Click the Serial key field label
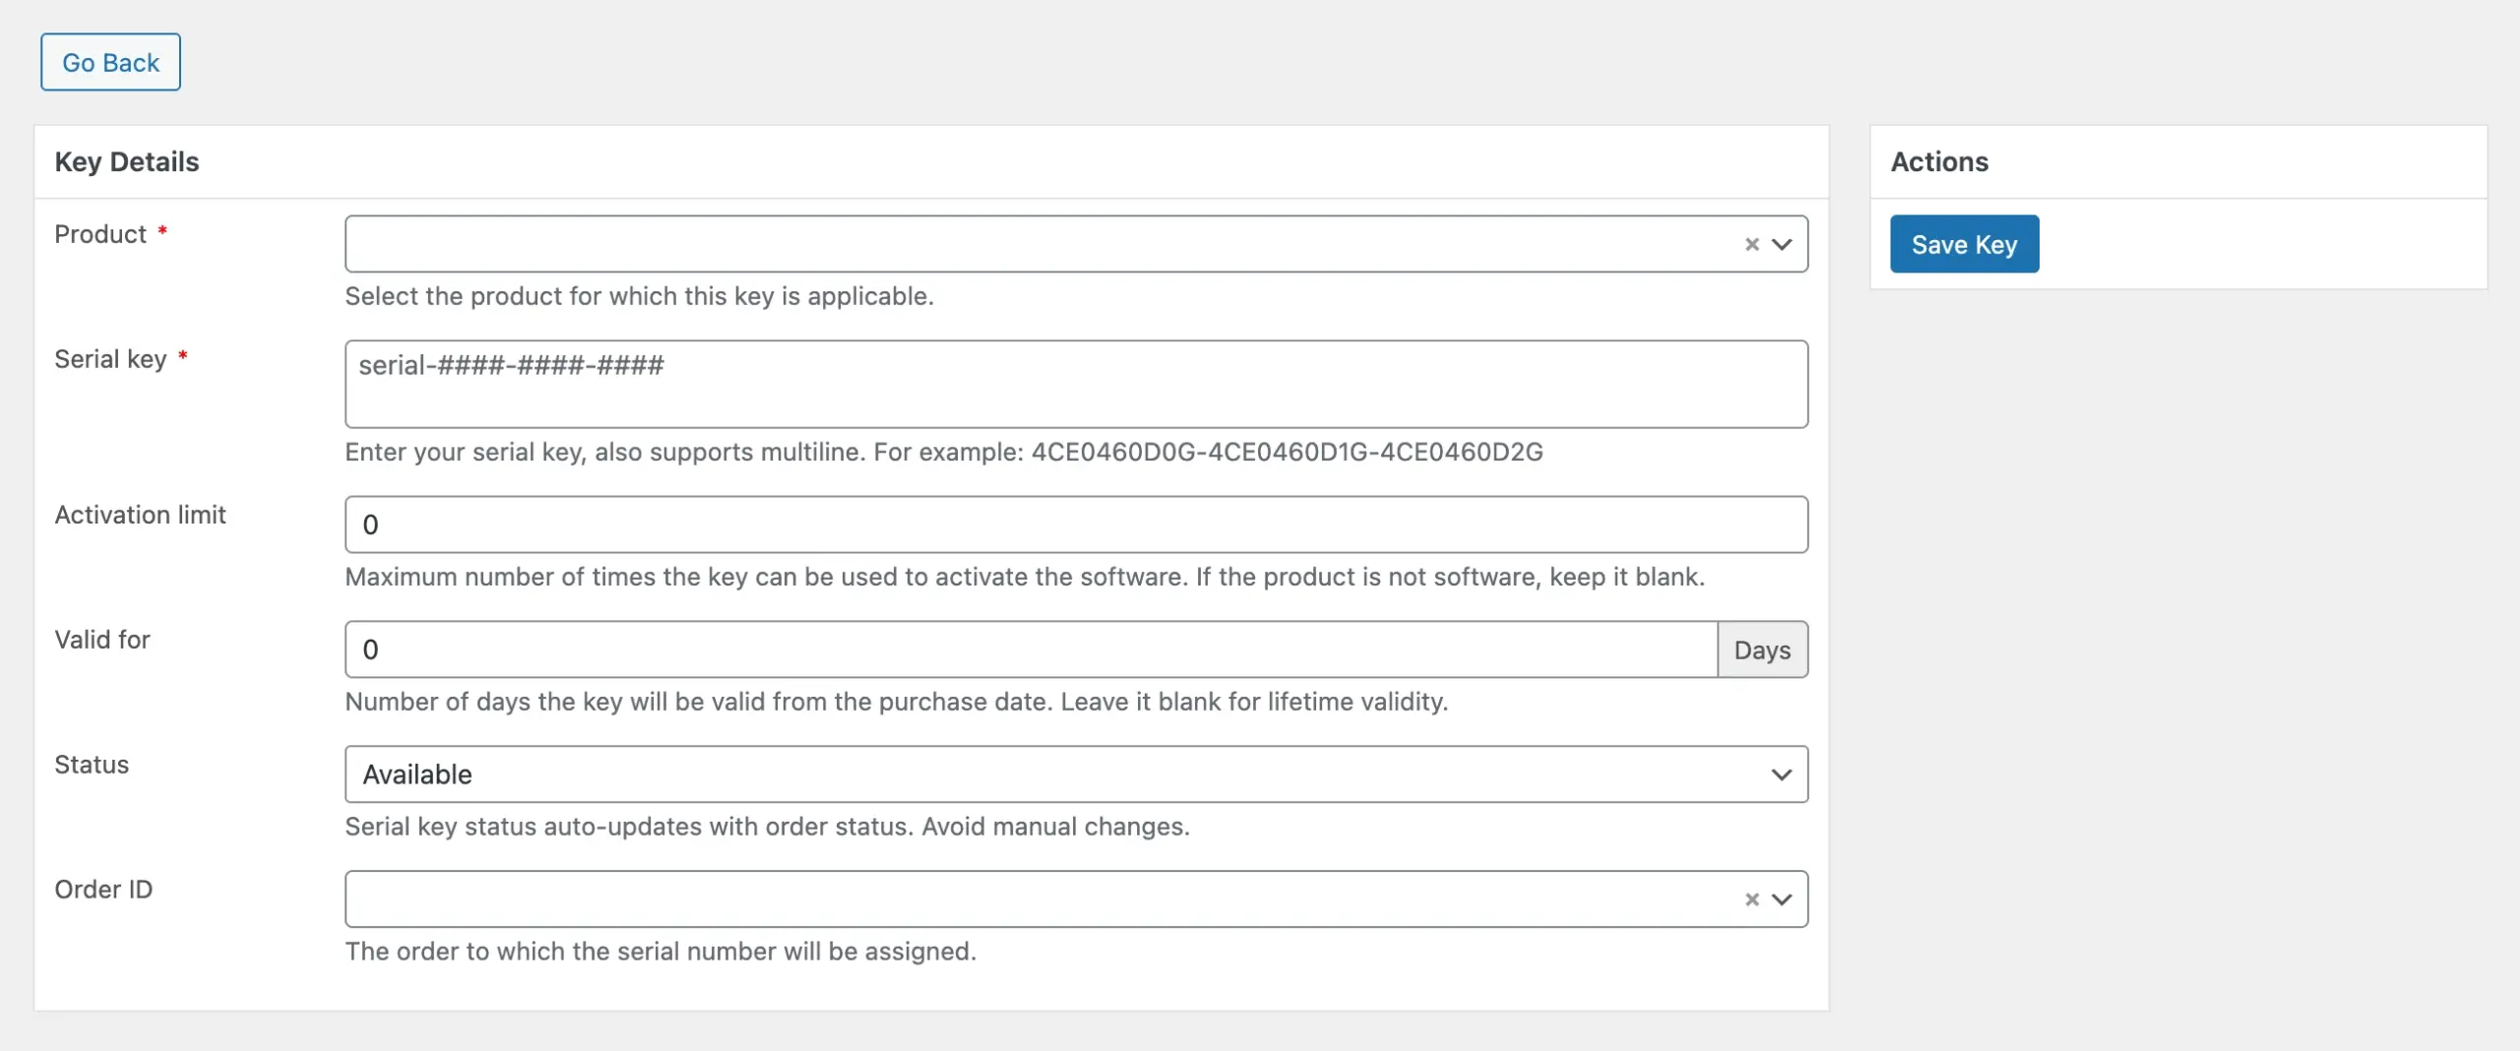The height and width of the screenshot is (1051, 2520). pos(110,359)
